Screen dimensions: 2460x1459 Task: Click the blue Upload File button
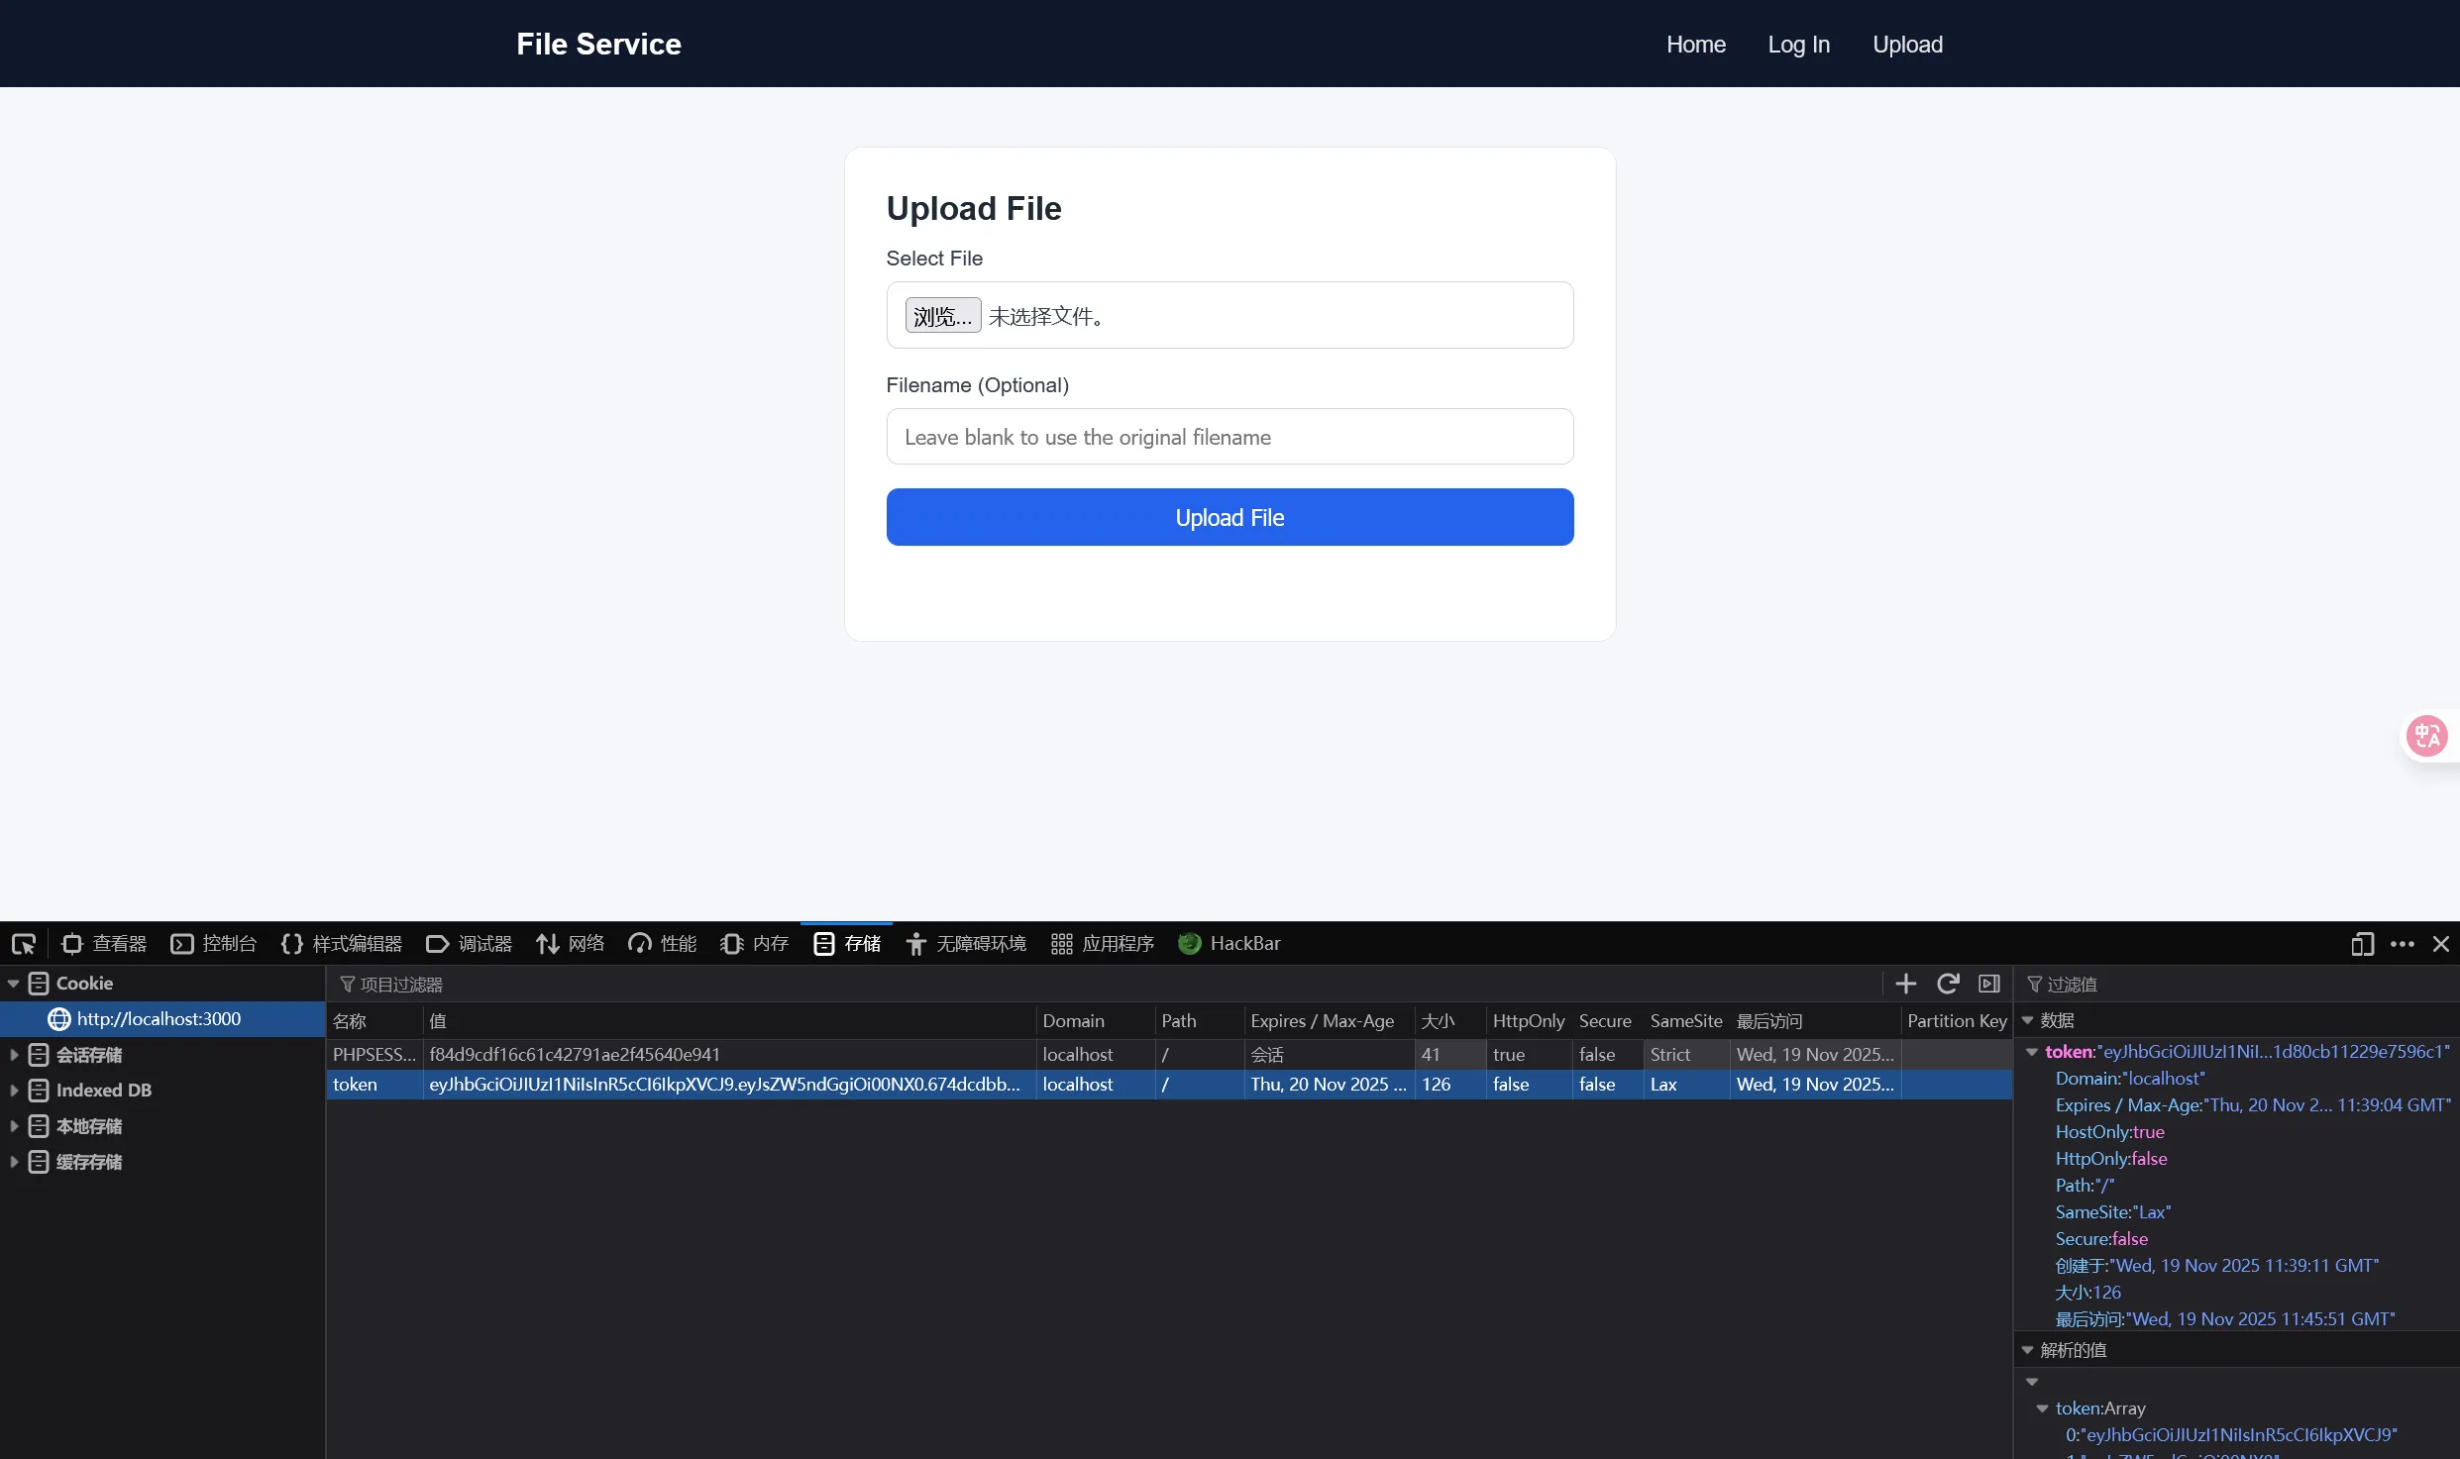coord(1230,517)
